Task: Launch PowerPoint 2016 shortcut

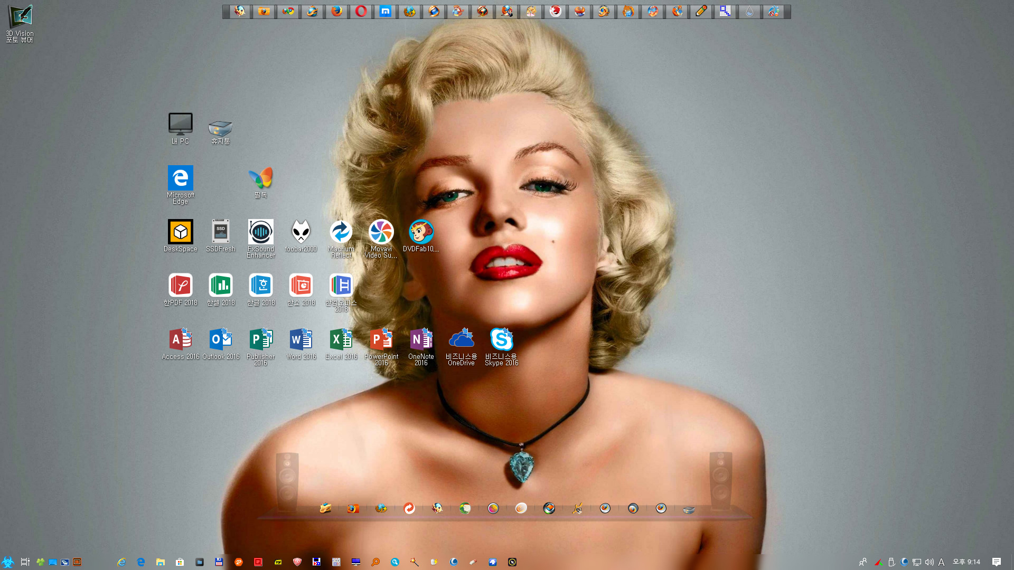Action: click(381, 346)
